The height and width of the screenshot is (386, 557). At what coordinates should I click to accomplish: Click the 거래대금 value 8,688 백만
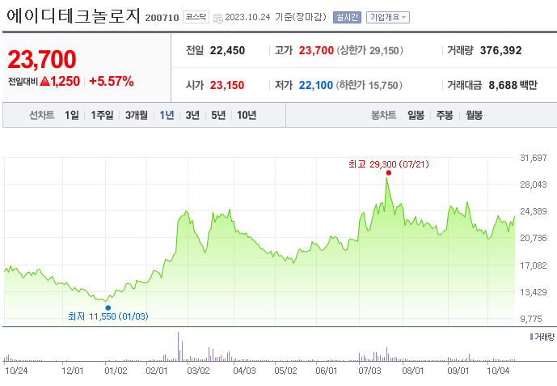point(513,85)
